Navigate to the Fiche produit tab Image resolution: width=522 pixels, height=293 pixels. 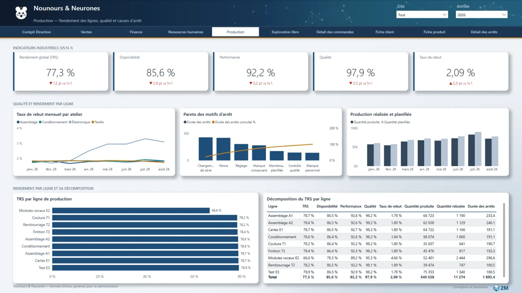tap(434, 32)
